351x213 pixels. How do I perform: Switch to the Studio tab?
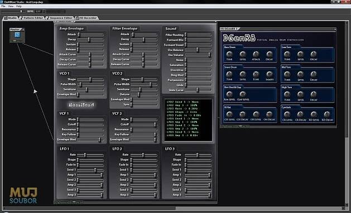click(x=11, y=18)
